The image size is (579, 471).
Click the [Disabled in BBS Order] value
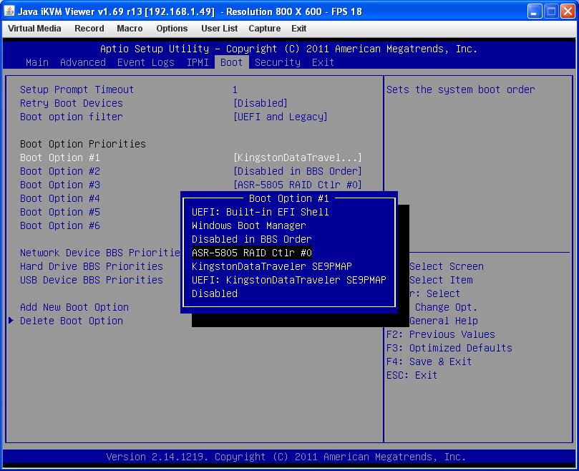click(297, 171)
